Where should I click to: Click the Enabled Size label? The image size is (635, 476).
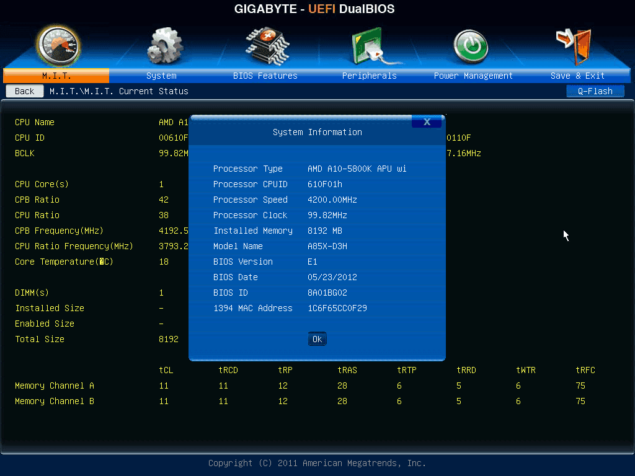point(45,324)
